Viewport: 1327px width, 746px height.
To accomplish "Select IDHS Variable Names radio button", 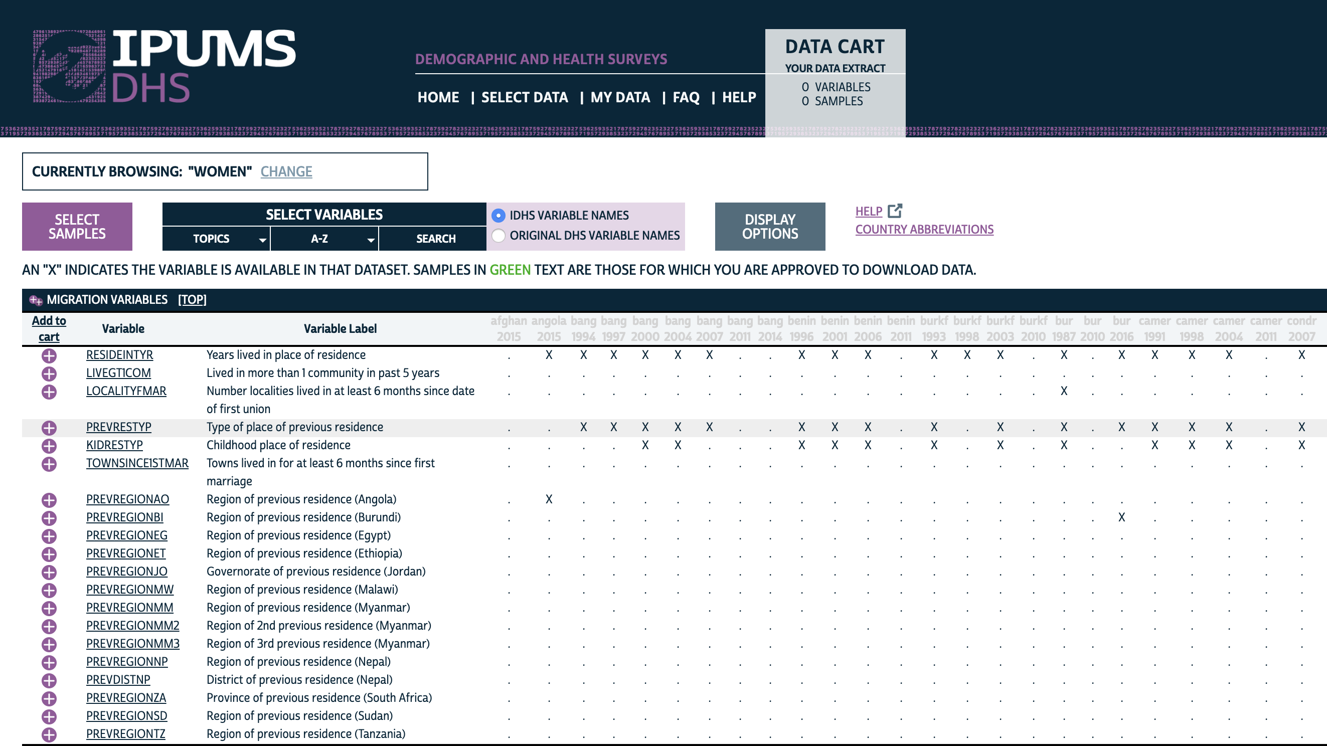I will tap(498, 215).
